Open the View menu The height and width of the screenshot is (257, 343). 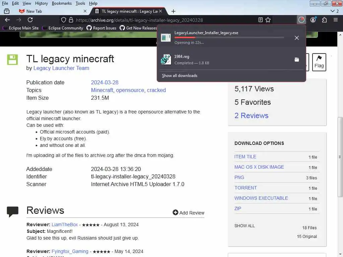27,3
